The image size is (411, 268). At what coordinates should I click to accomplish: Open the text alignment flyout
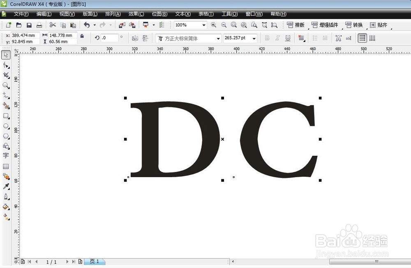click(301, 38)
